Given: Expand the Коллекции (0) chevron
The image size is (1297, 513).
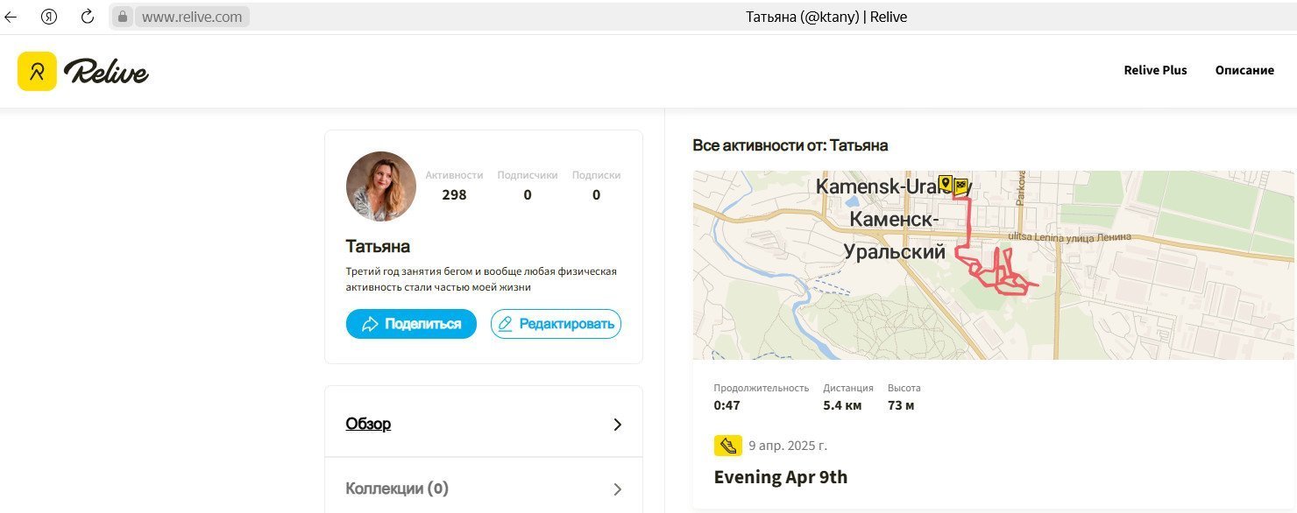Looking at the screenshot, I should pyautogui.click(x=617, y=489).
